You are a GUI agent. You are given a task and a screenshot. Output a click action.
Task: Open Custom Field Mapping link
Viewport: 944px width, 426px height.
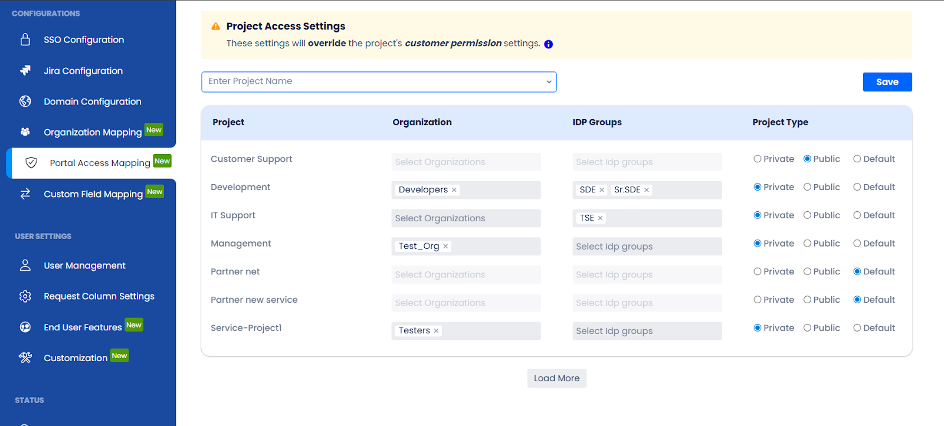pos(93,194)
